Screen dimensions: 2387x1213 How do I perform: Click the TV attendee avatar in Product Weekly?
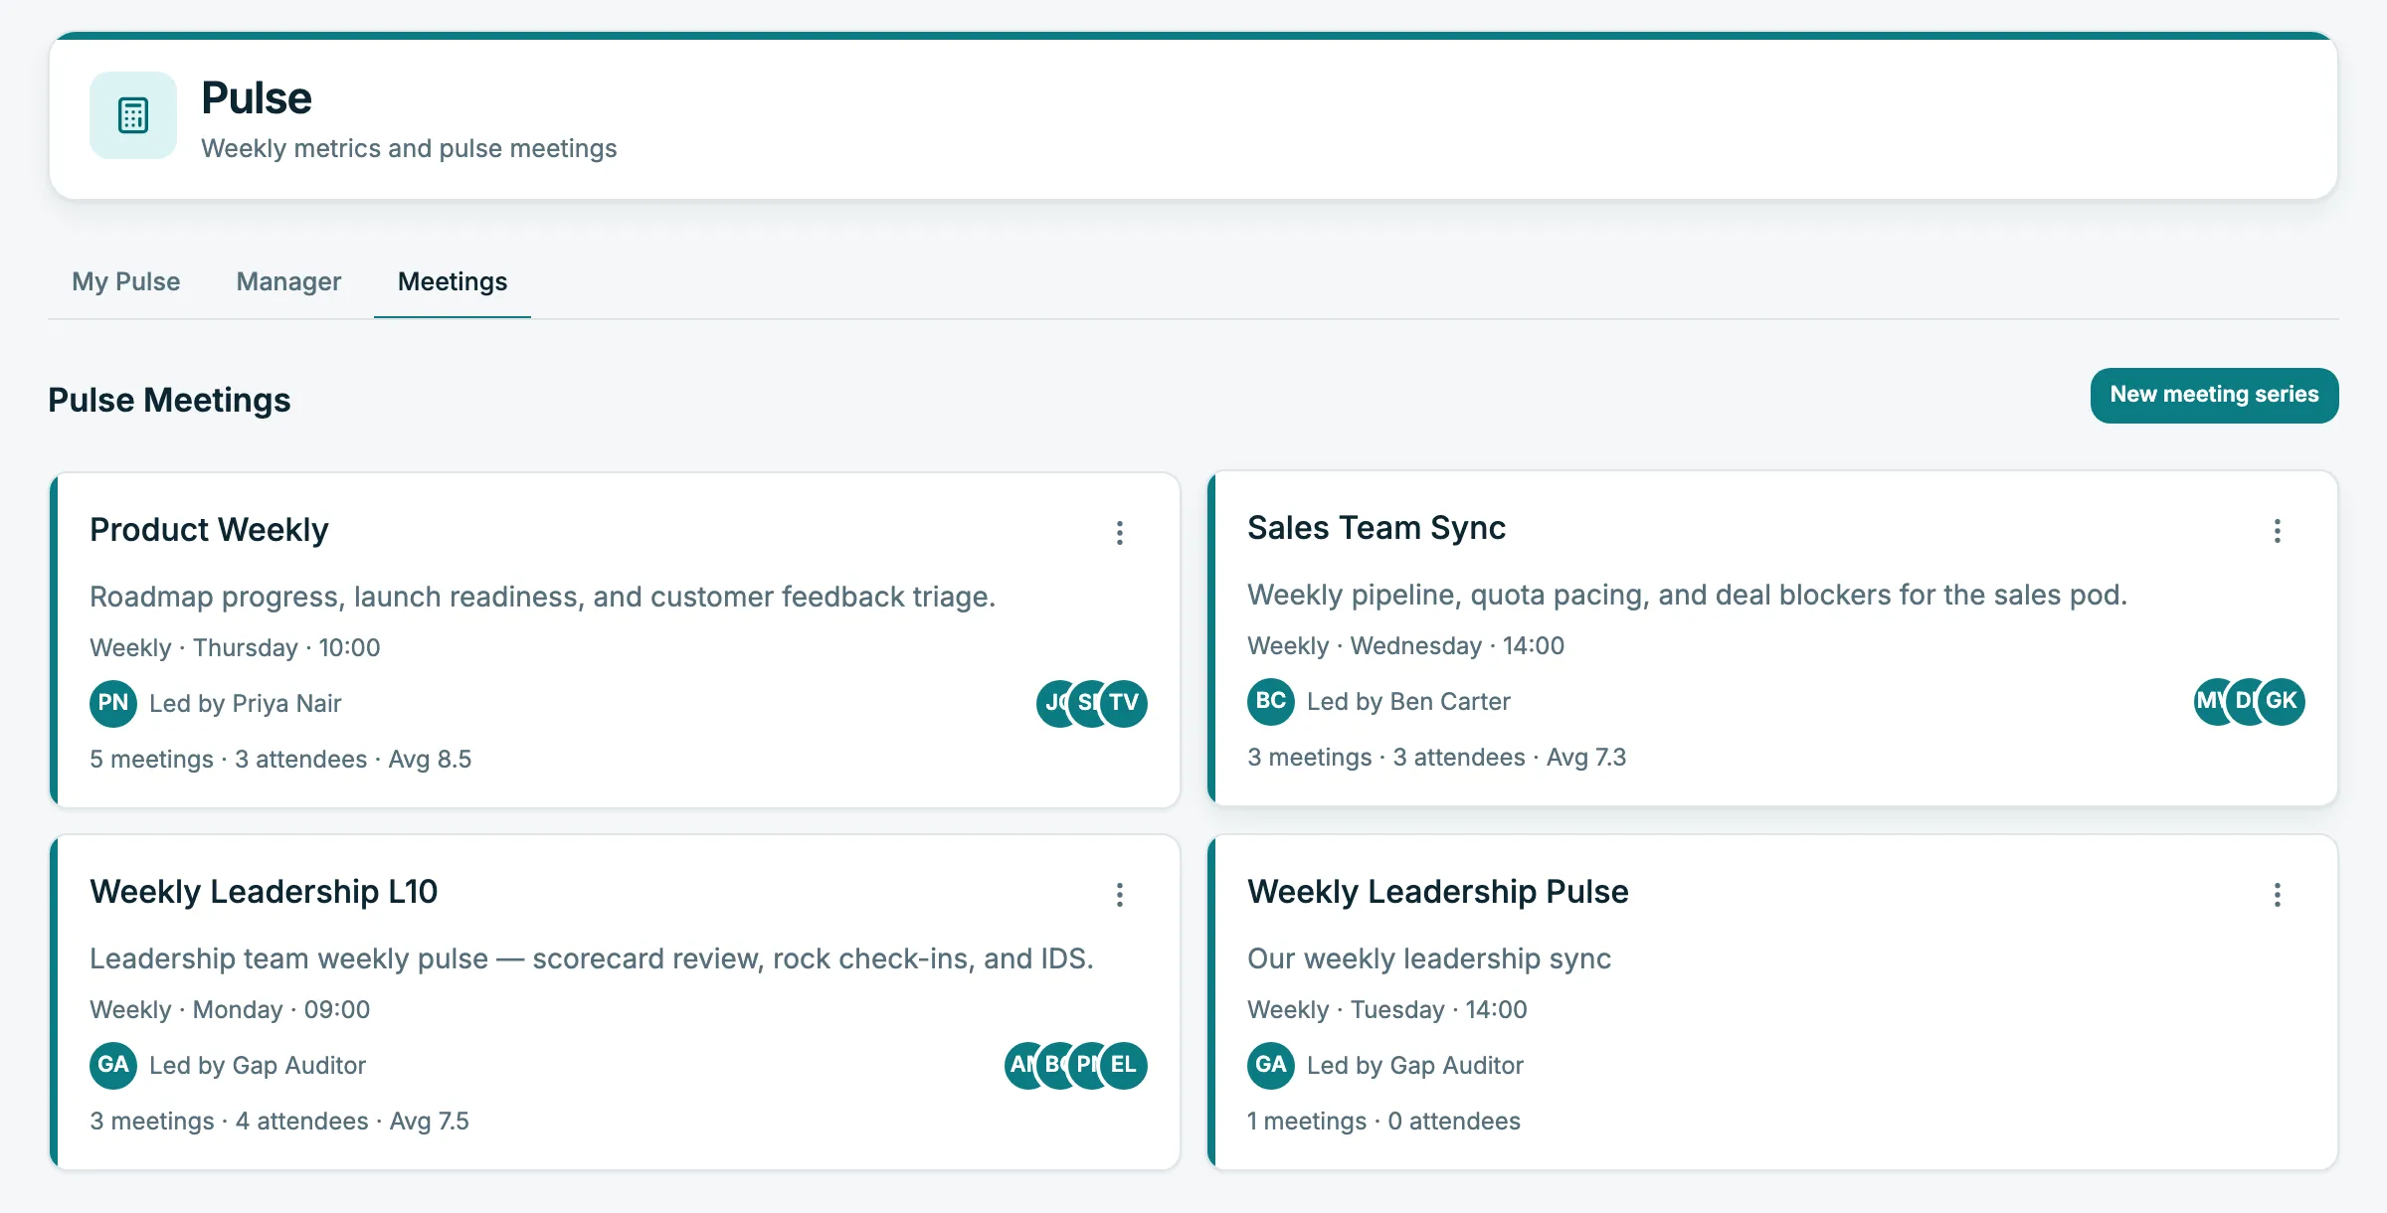[1125, 704]
